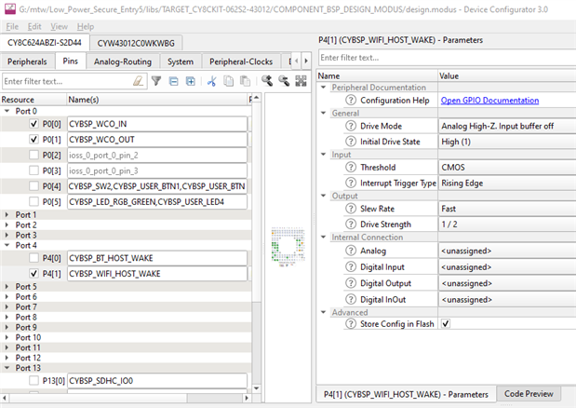576x408 pixels.
Task: Collapse all pin tree nodes icon
Action: 173,81
